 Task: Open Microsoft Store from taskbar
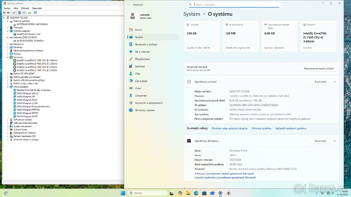pos(204,193)
